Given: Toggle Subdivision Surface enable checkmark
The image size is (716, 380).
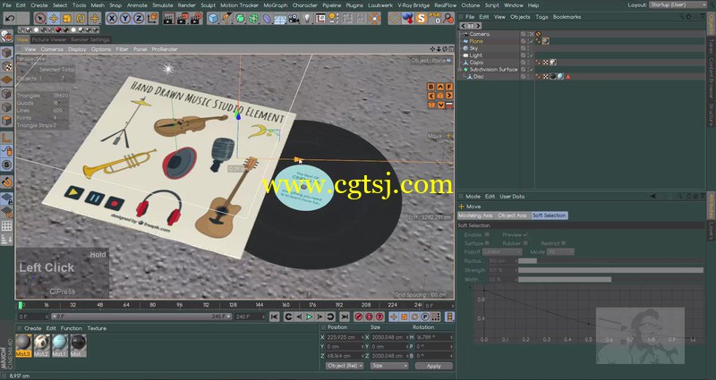Looking at the screenshot, I should click(x=532, y=70).
